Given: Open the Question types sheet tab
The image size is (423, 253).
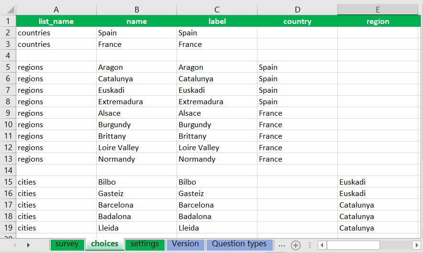Looking at the screenshot, I should tap(239, 244).
